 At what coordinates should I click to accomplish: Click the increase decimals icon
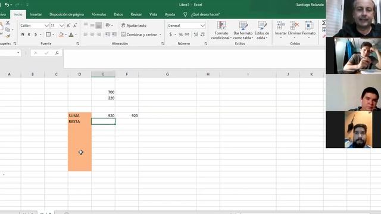196,34
